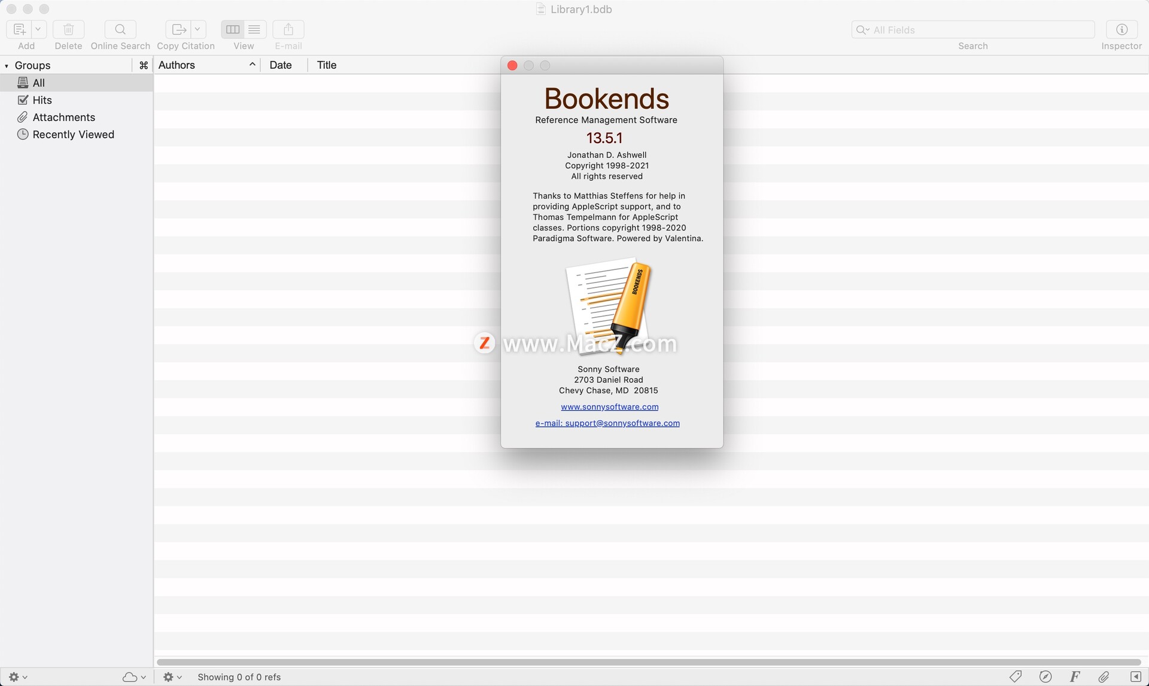
Task: Click the Copy Citation icon
Action: pyautogui.click(x=178, y=29)
